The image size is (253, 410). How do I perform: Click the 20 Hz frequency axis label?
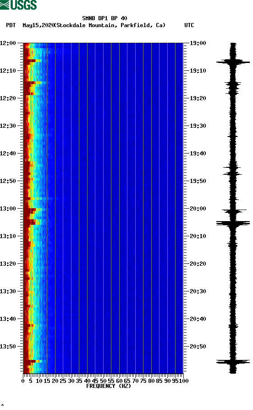tap(55, 381)
